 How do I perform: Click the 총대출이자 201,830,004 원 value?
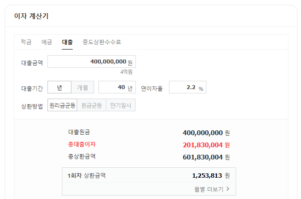click(x=206, y=145)
